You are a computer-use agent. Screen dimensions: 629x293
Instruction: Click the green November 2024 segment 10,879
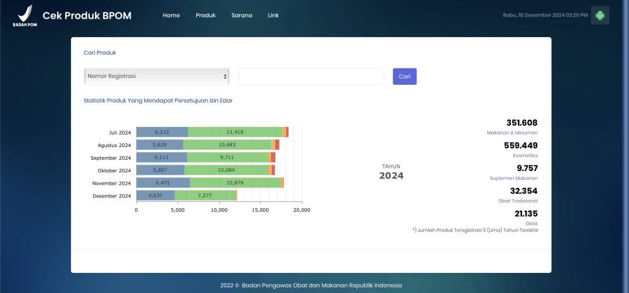tap(235, 183)
